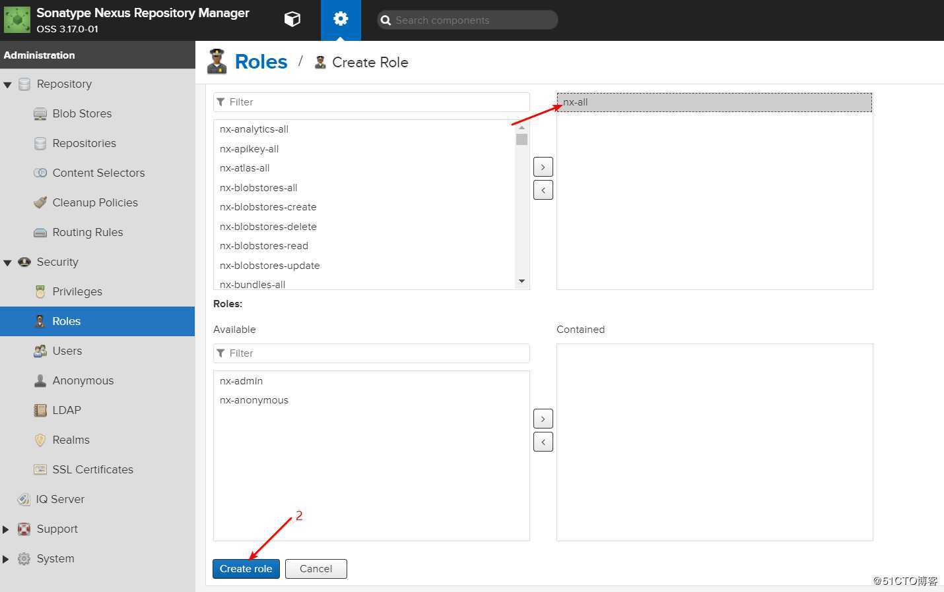Image resolution: width=944 pixels, height=592 pixels.
Task: Click the Repositories icon in sidebar
Action: pos(40,143)
